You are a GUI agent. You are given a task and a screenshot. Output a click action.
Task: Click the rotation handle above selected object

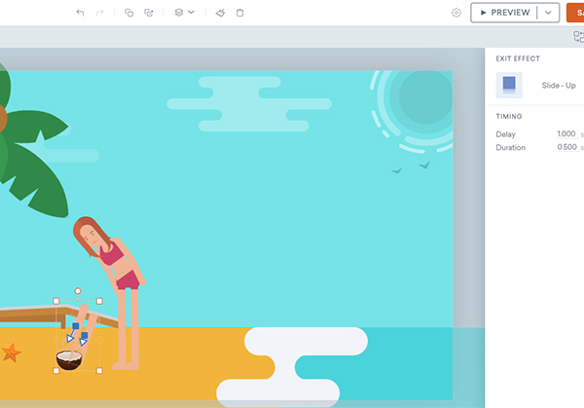78,291
